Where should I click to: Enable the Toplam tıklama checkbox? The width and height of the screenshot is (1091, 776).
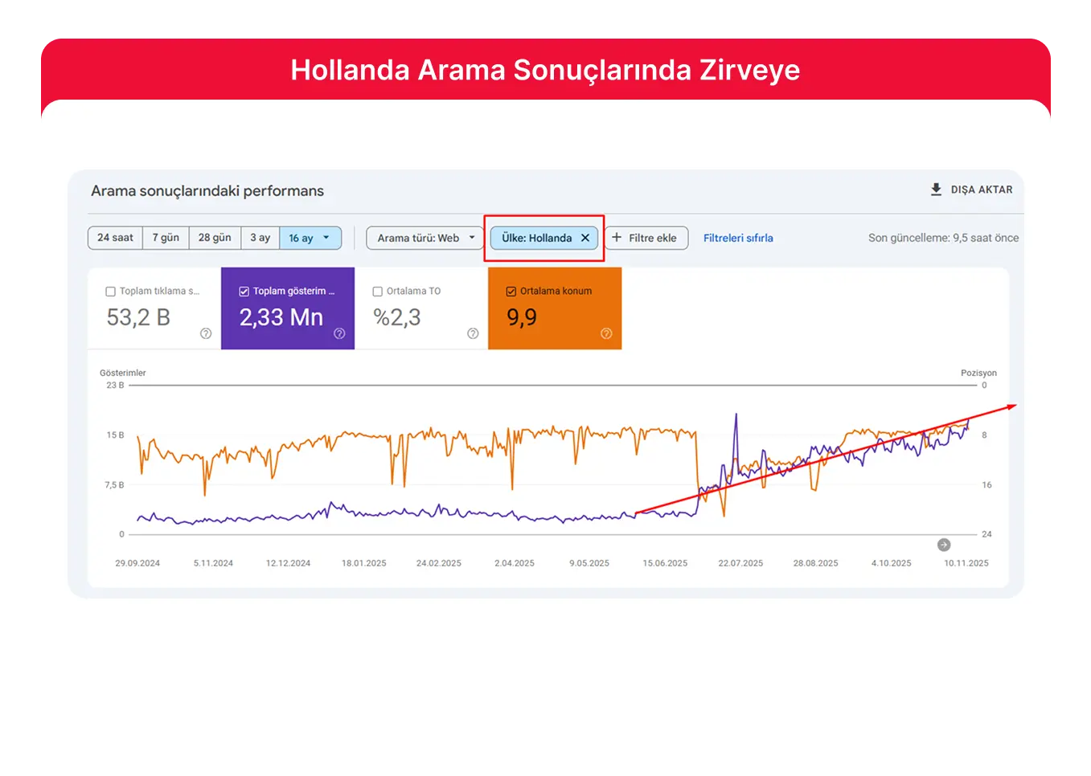pyautogui.click(x=111, y=292)
